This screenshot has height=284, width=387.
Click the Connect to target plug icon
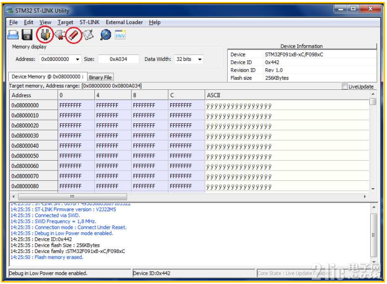(45, 34)
